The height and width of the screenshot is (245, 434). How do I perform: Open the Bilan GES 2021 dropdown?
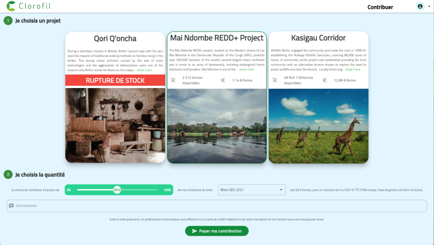coord(252,190)
